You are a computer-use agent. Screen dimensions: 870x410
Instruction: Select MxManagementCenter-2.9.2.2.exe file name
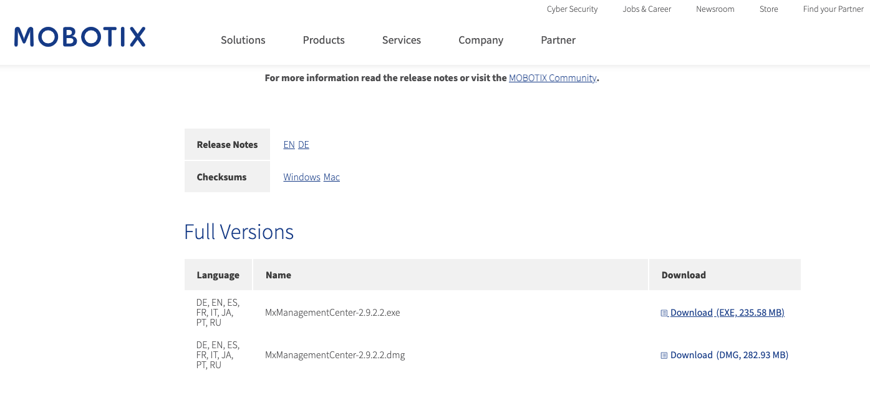click(332, 313)
